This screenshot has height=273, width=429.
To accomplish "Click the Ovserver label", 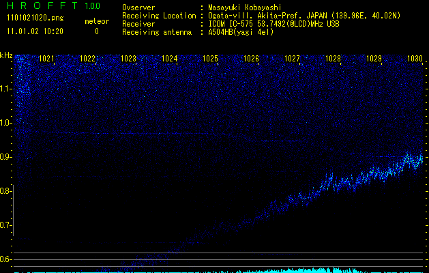I will [138, 8].
